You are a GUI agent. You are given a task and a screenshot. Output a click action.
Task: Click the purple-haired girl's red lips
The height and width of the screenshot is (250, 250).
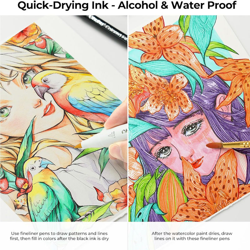pyautogui.click(x=197, y=162)
